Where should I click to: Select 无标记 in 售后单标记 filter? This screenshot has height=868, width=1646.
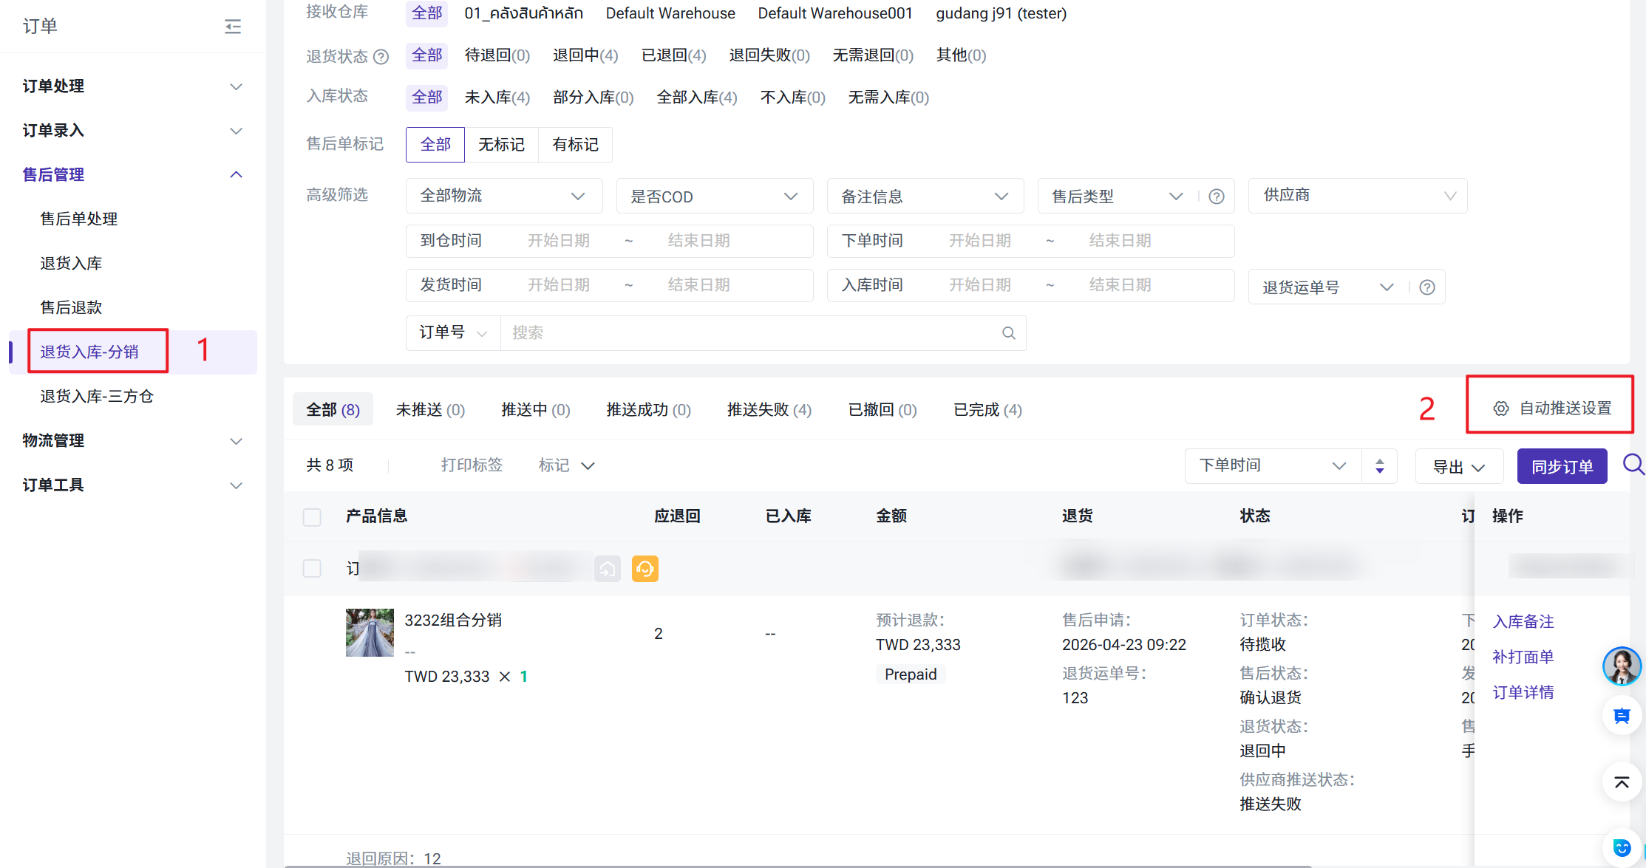pos(501,145)
